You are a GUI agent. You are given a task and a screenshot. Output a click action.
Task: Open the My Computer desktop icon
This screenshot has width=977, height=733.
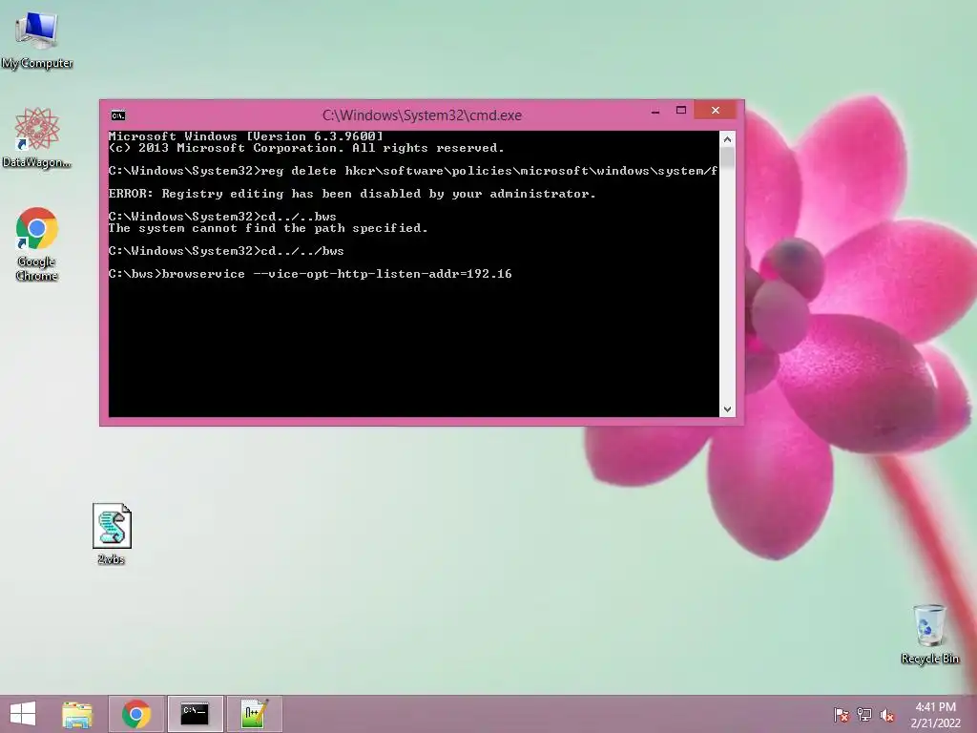click(37, 40)
